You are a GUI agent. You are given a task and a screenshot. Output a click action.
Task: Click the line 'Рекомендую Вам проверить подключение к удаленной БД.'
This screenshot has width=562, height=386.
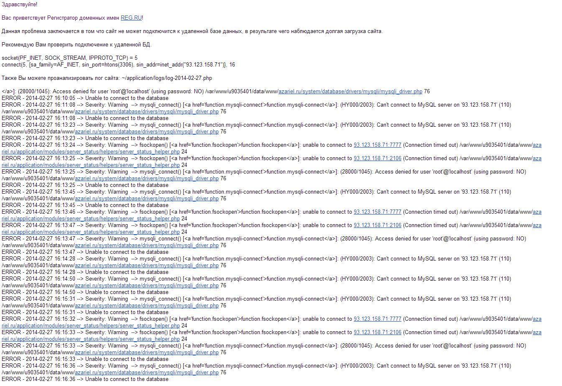pos(77,45)
